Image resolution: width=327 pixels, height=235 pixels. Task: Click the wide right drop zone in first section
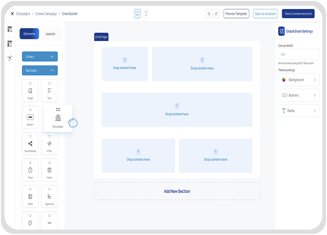point(202,64)
